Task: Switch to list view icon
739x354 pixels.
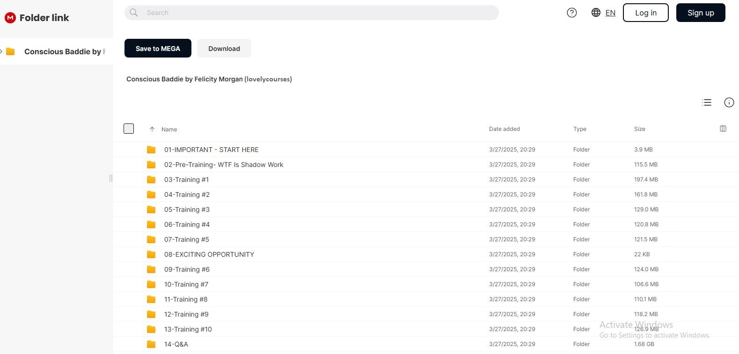Action: click(706, 102)
